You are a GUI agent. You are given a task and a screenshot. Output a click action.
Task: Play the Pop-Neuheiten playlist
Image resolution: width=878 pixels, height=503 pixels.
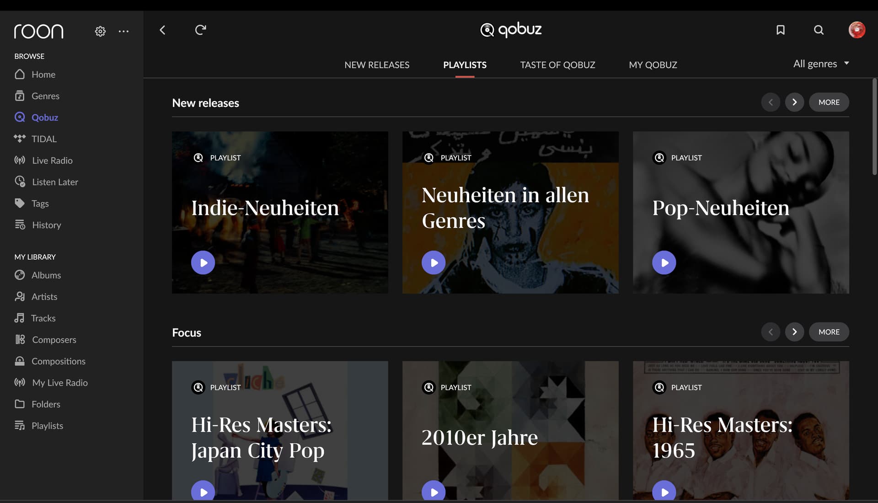pos(664,262)
